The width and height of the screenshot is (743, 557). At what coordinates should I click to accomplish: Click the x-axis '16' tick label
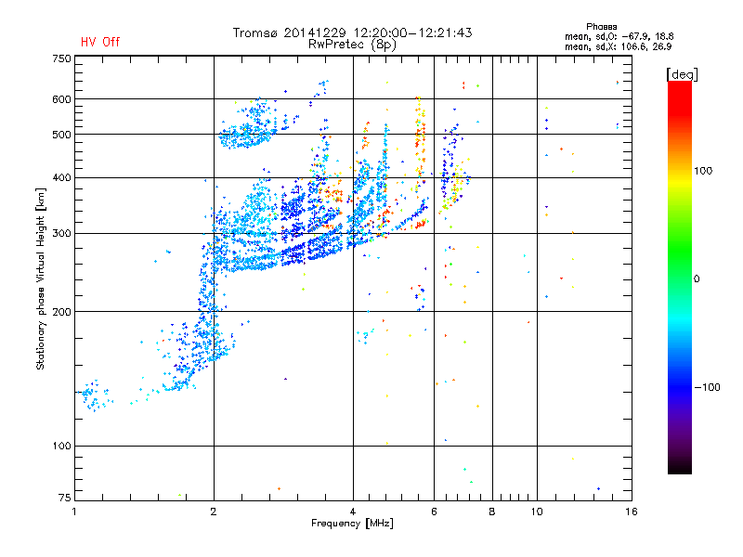click(x=632, y=512)
